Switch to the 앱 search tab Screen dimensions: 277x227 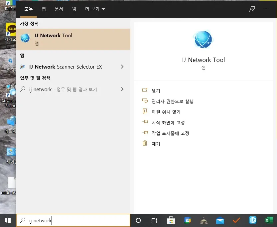pyautogui.click(x=44, y=9)
